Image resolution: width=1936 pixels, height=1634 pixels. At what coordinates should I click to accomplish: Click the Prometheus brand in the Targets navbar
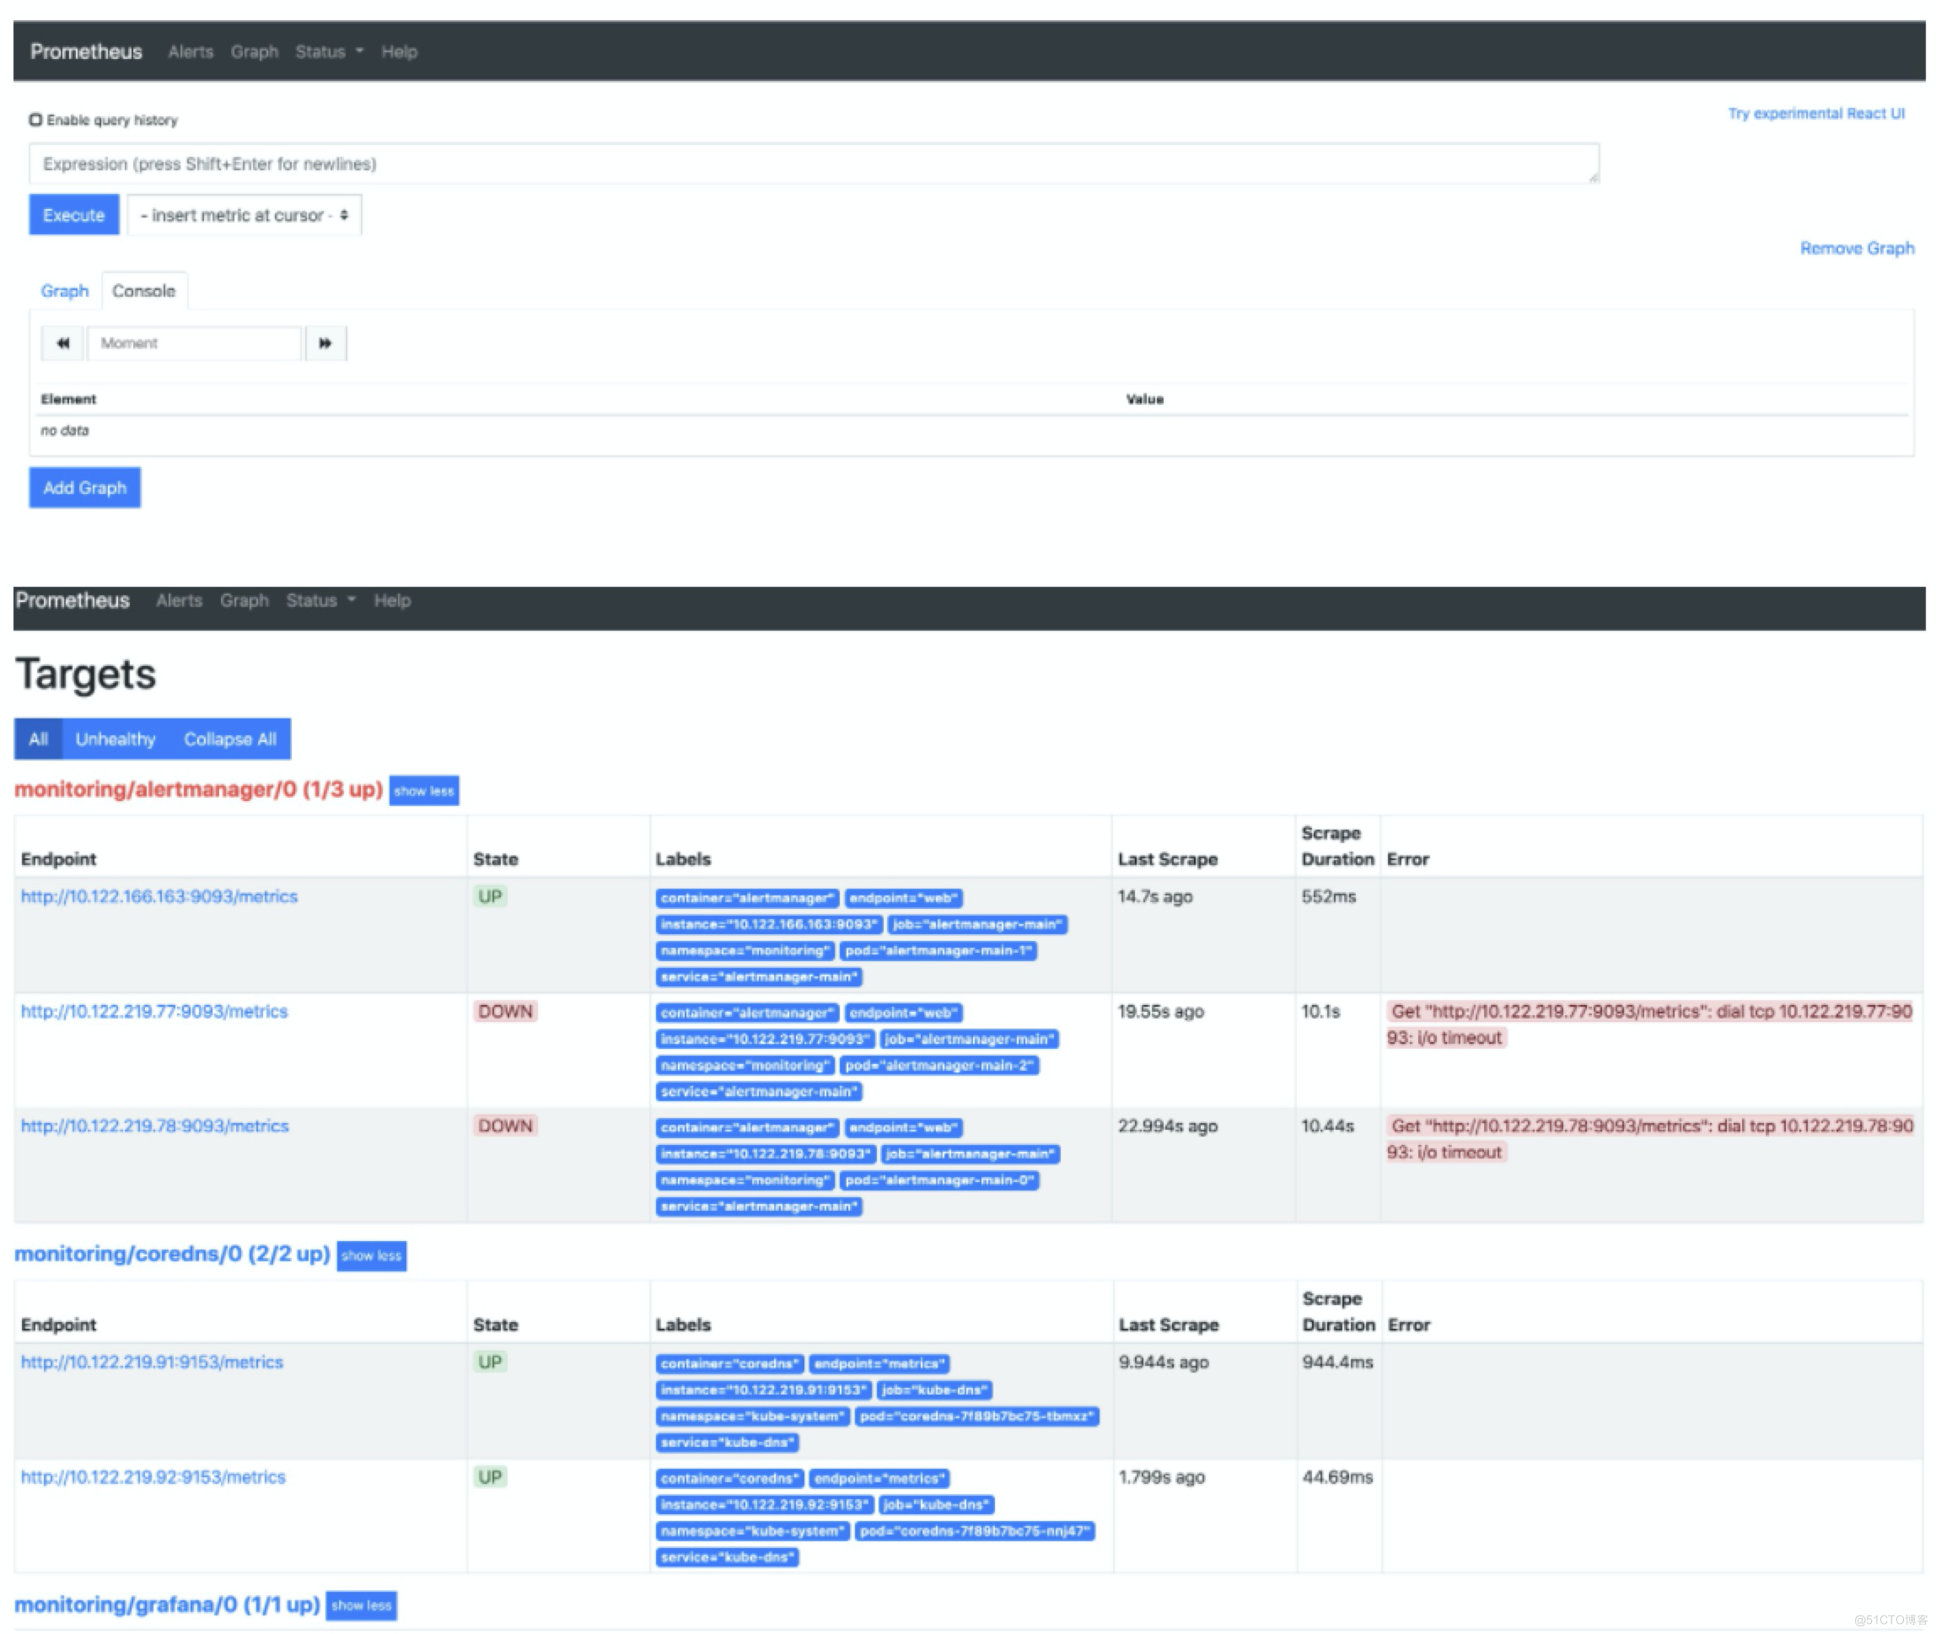tap(73, 601)
